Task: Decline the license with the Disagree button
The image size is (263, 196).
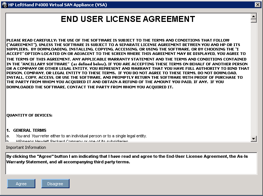Action: coord(55,184)
